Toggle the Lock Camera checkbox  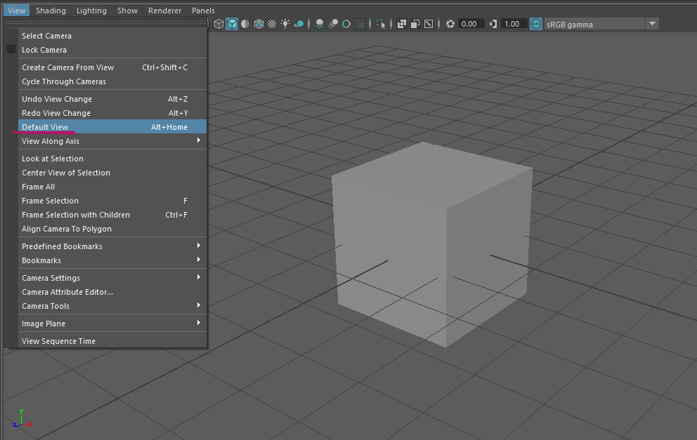click(11, 49)
